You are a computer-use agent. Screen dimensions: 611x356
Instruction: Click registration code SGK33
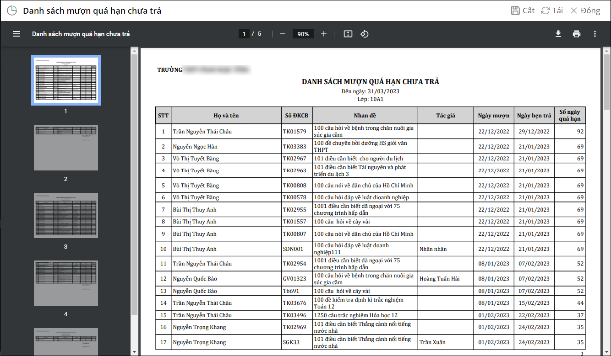pyautogui.click(x=292, y=342)
